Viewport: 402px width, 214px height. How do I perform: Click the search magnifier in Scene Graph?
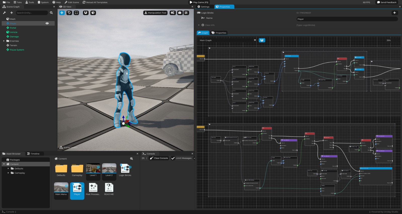tap(51, 13)
